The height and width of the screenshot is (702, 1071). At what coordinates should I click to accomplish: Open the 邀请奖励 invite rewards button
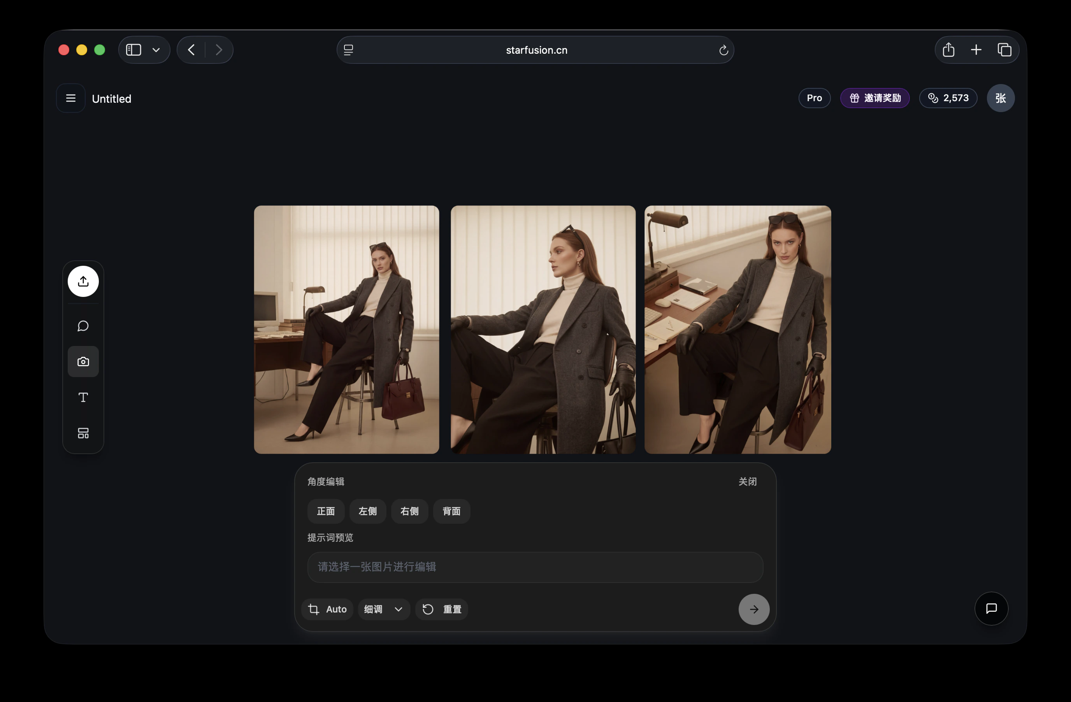(x=874, y=98)
